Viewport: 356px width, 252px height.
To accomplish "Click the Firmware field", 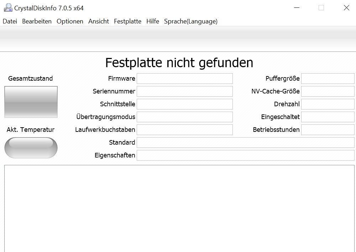I will 184,79.
